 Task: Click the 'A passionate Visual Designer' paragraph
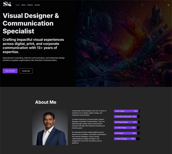click(89, 113)
